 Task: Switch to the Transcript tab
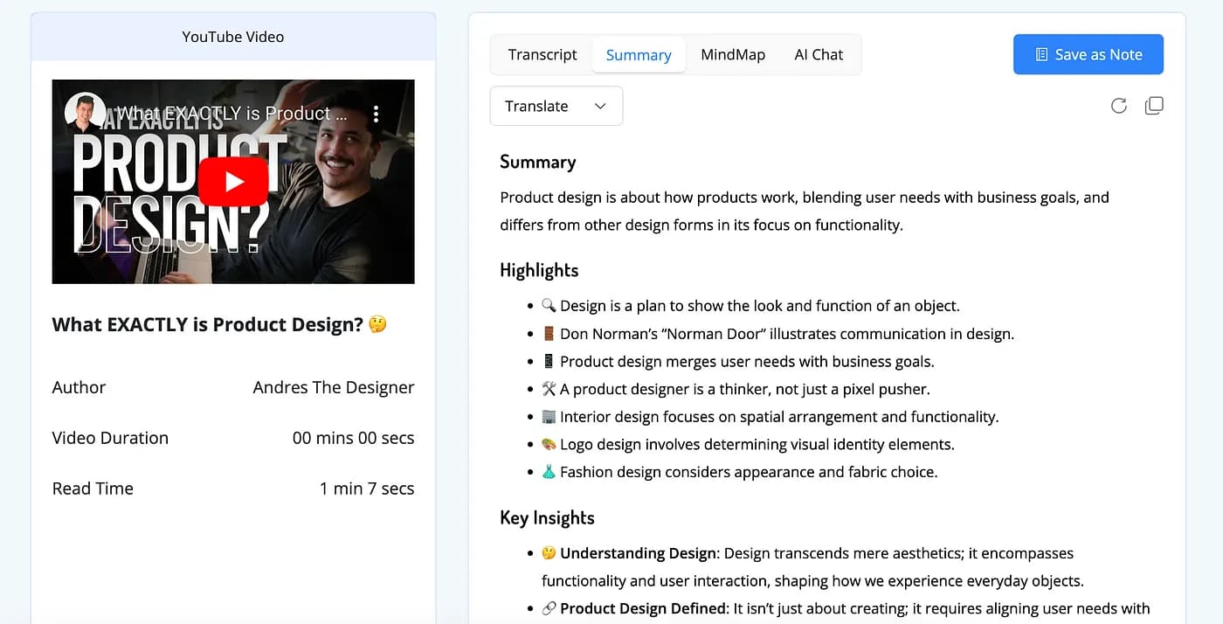click(542, 54)
